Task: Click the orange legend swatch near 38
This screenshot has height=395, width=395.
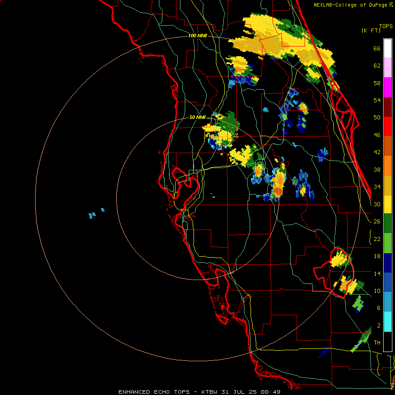Action: click(x=388, y=166)
